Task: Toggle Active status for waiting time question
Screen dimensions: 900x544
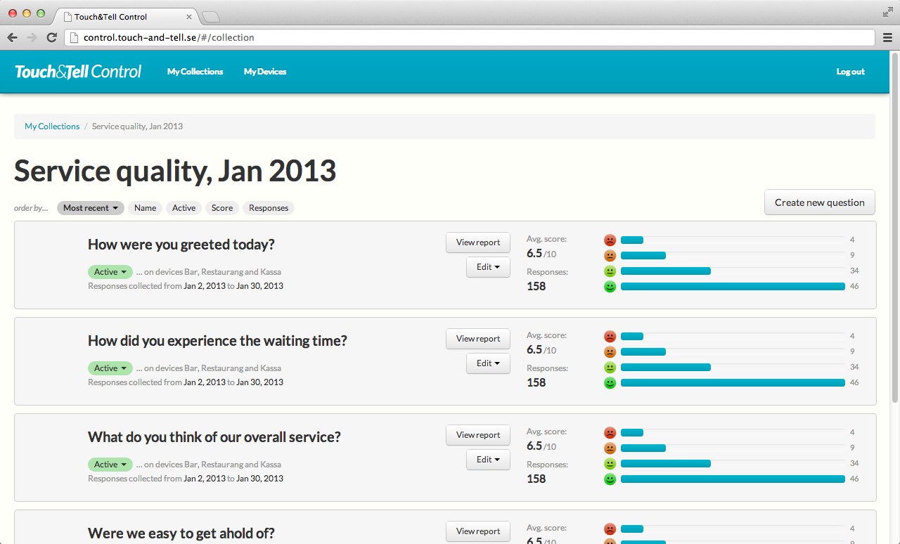Action: point(110,368)
